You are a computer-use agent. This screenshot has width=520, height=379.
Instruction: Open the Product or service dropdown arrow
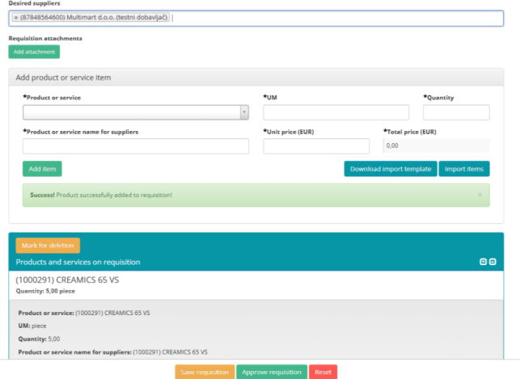coord(244,112)
